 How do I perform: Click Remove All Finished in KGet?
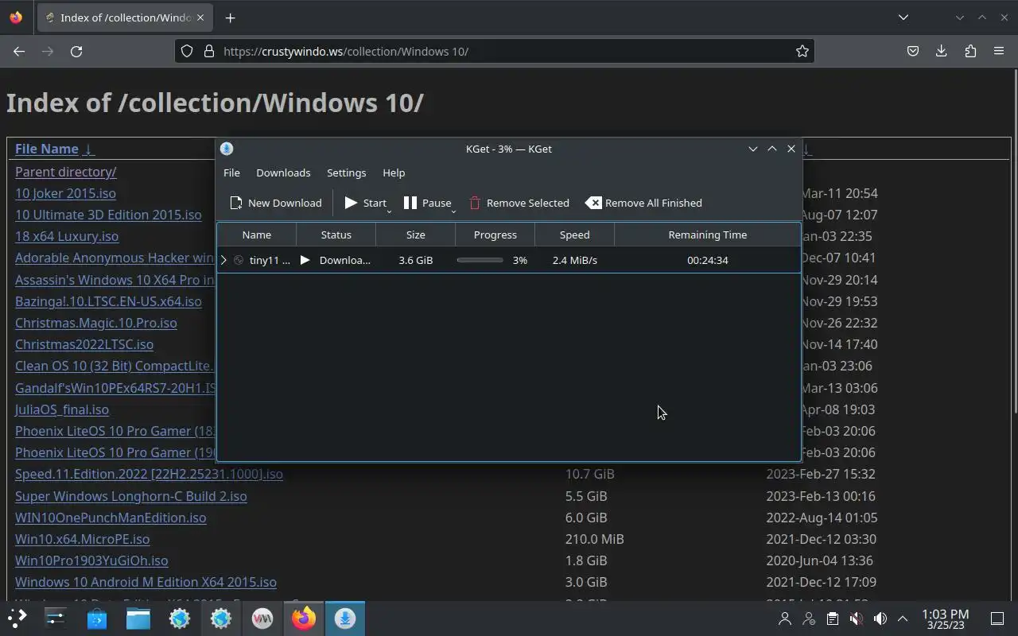click(644, 203)
